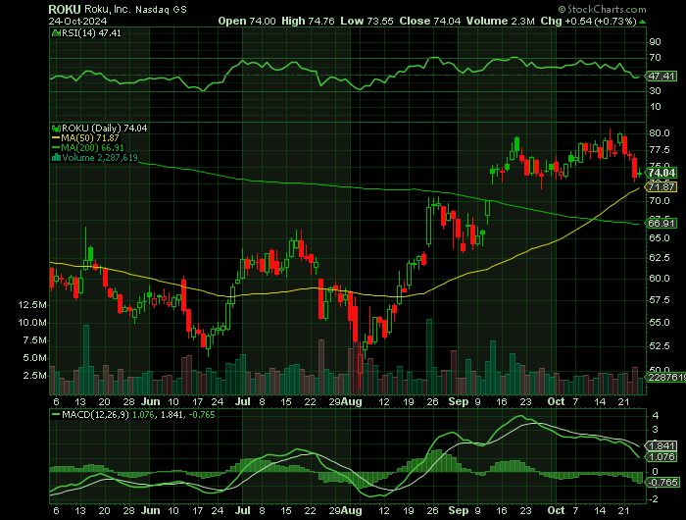Click the 71.87 MA(50) tag on the price axis

point(661,187)
